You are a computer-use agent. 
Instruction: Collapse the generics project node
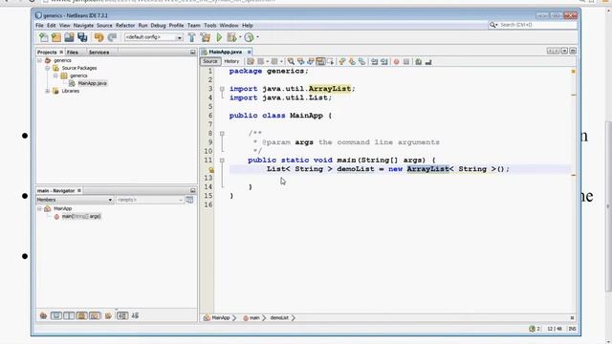point(39,60)
